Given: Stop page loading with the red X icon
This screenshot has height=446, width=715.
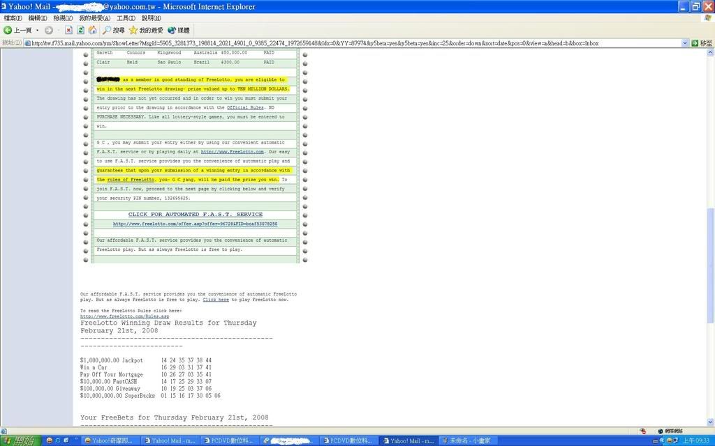Looking at the screenshot, I should coord(68,30).
